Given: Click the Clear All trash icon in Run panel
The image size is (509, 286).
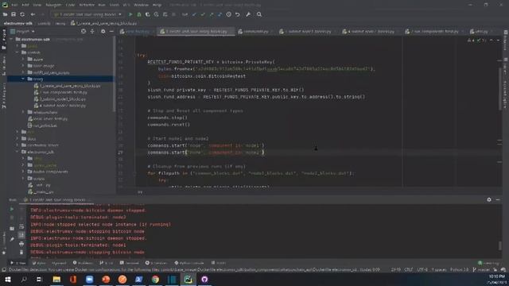Looking at the screenshot, I should 21,252.
